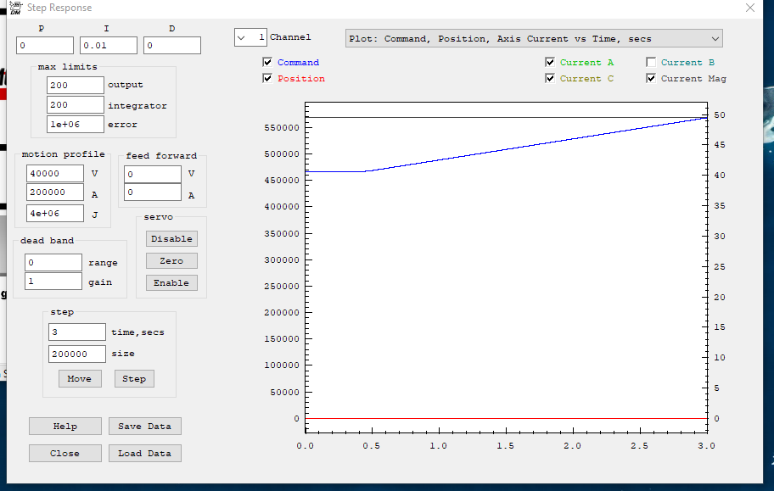Click the Move button
This screenshot has height=491, width=774.
click(x=80, y=379)
